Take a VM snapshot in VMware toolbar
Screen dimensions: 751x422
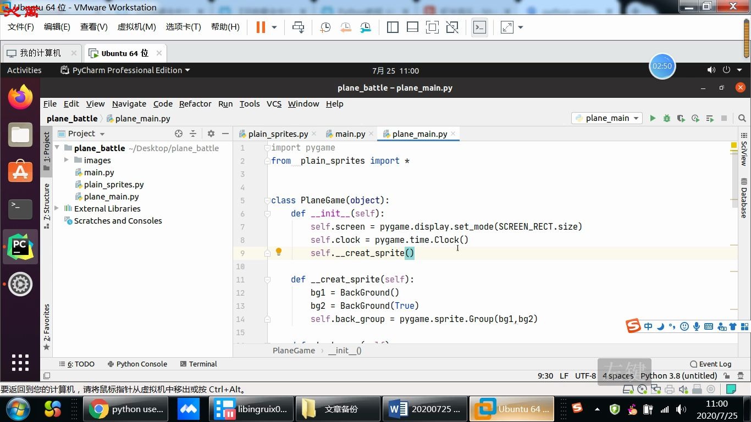[325, 27]
